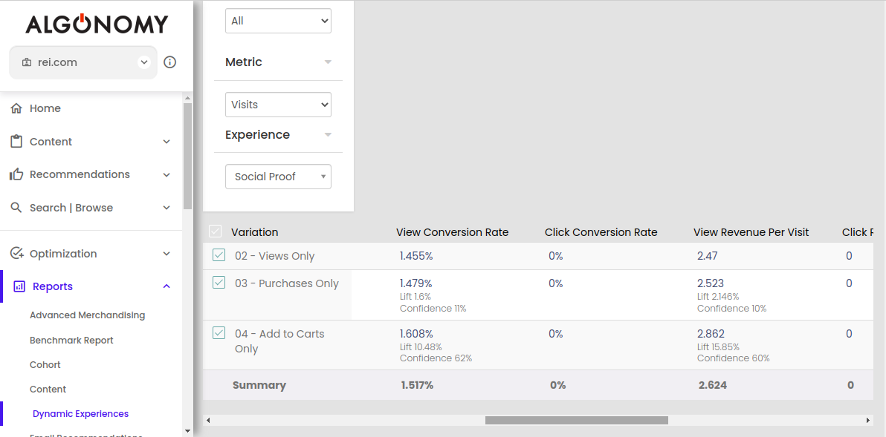
Task: Open the Visits metric dropdown
Action: [278, 105]
